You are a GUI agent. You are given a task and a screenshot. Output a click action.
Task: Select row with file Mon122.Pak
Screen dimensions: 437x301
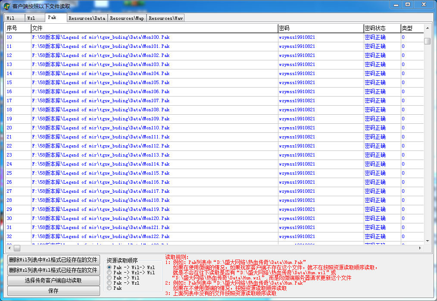(215, 237)
